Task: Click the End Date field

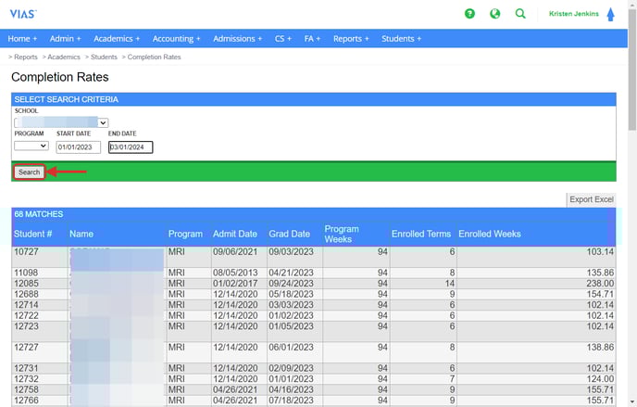Action: (130, 146)
